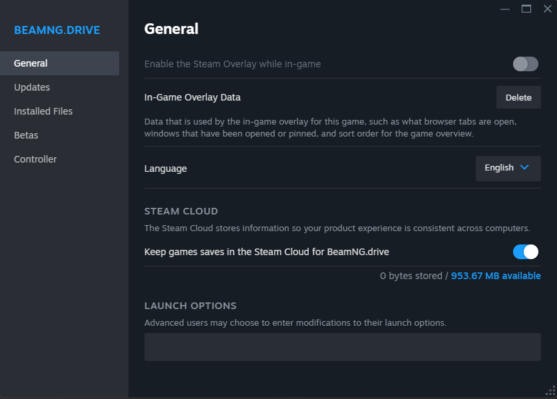This screenshot has height=399, width=557.
Task: Click the 'General' page heading
Action: [171, 29]
